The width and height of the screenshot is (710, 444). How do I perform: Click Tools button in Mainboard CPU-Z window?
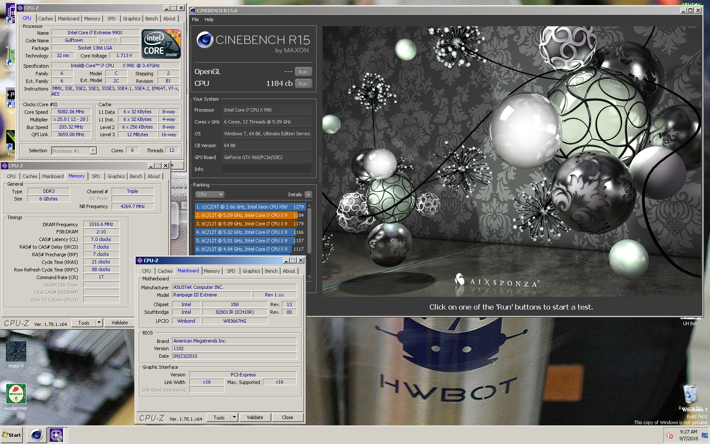pos(219,417)
